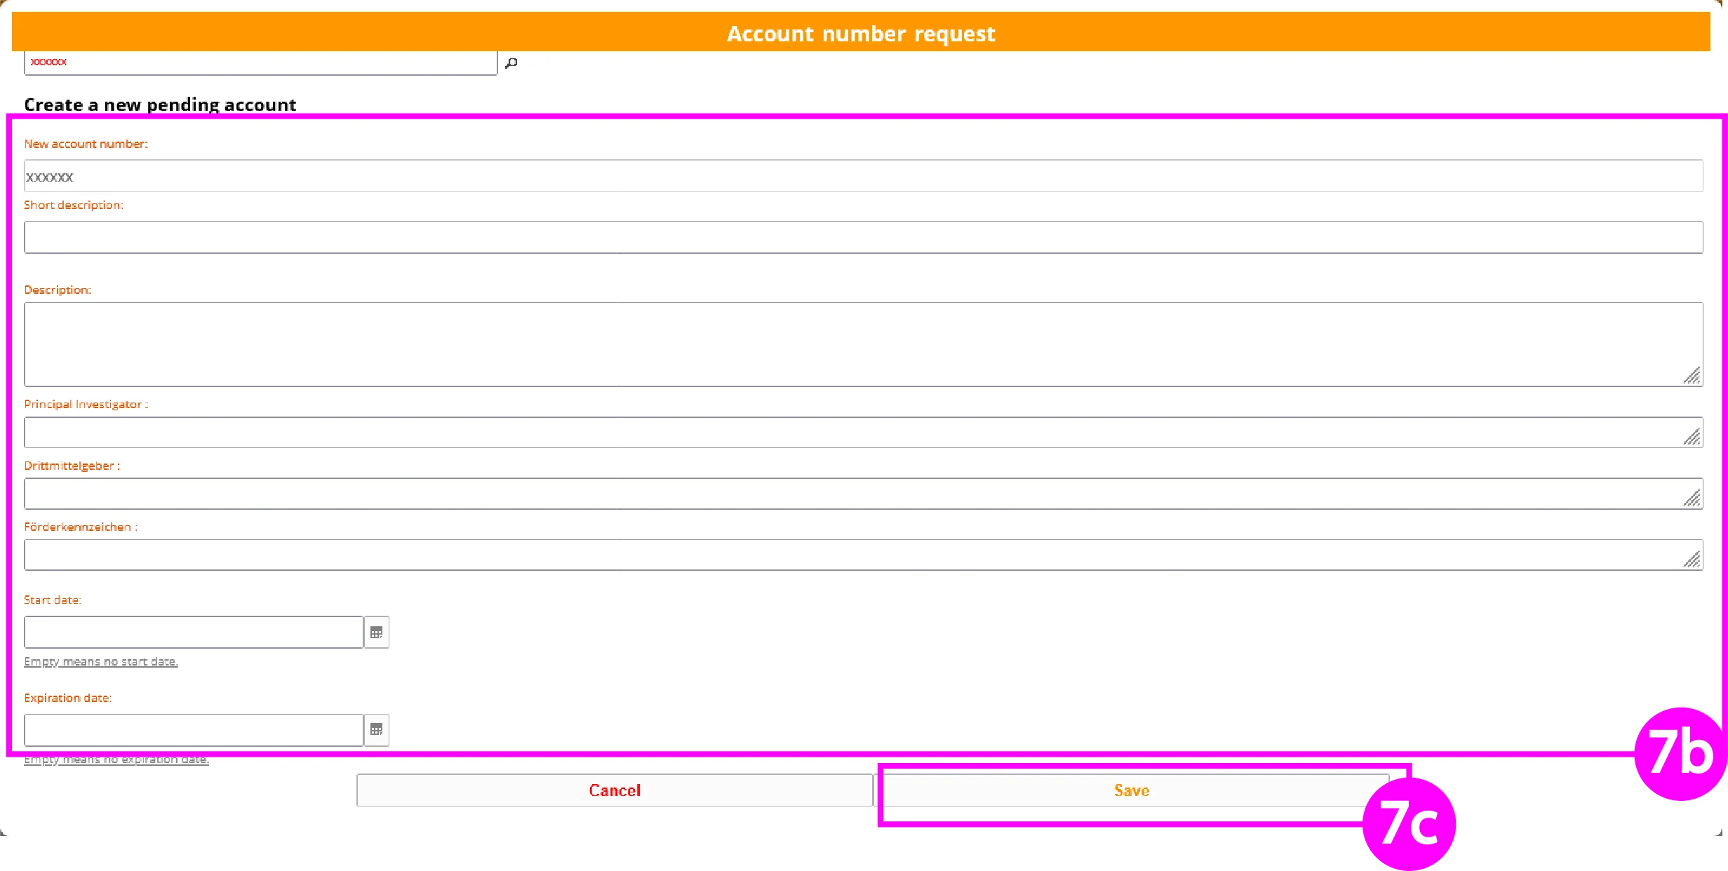Click the Account number request header
Image resolution: width=1728 pixels, height=871 pixels.
[x=862, y=32]
